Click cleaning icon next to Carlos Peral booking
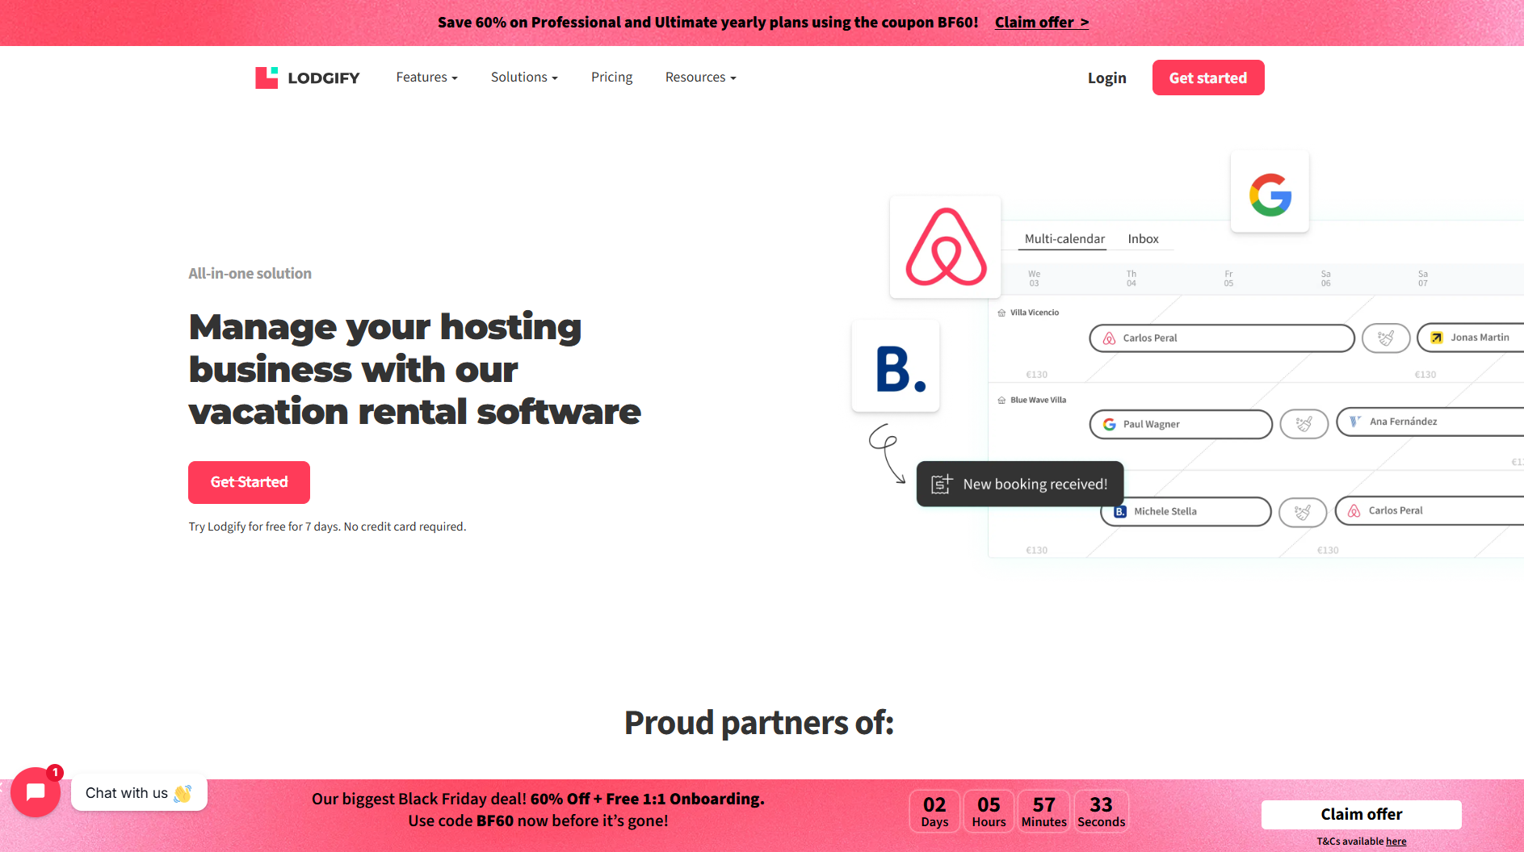This screenshot has height=852, width=1524. pos(1385,338)
